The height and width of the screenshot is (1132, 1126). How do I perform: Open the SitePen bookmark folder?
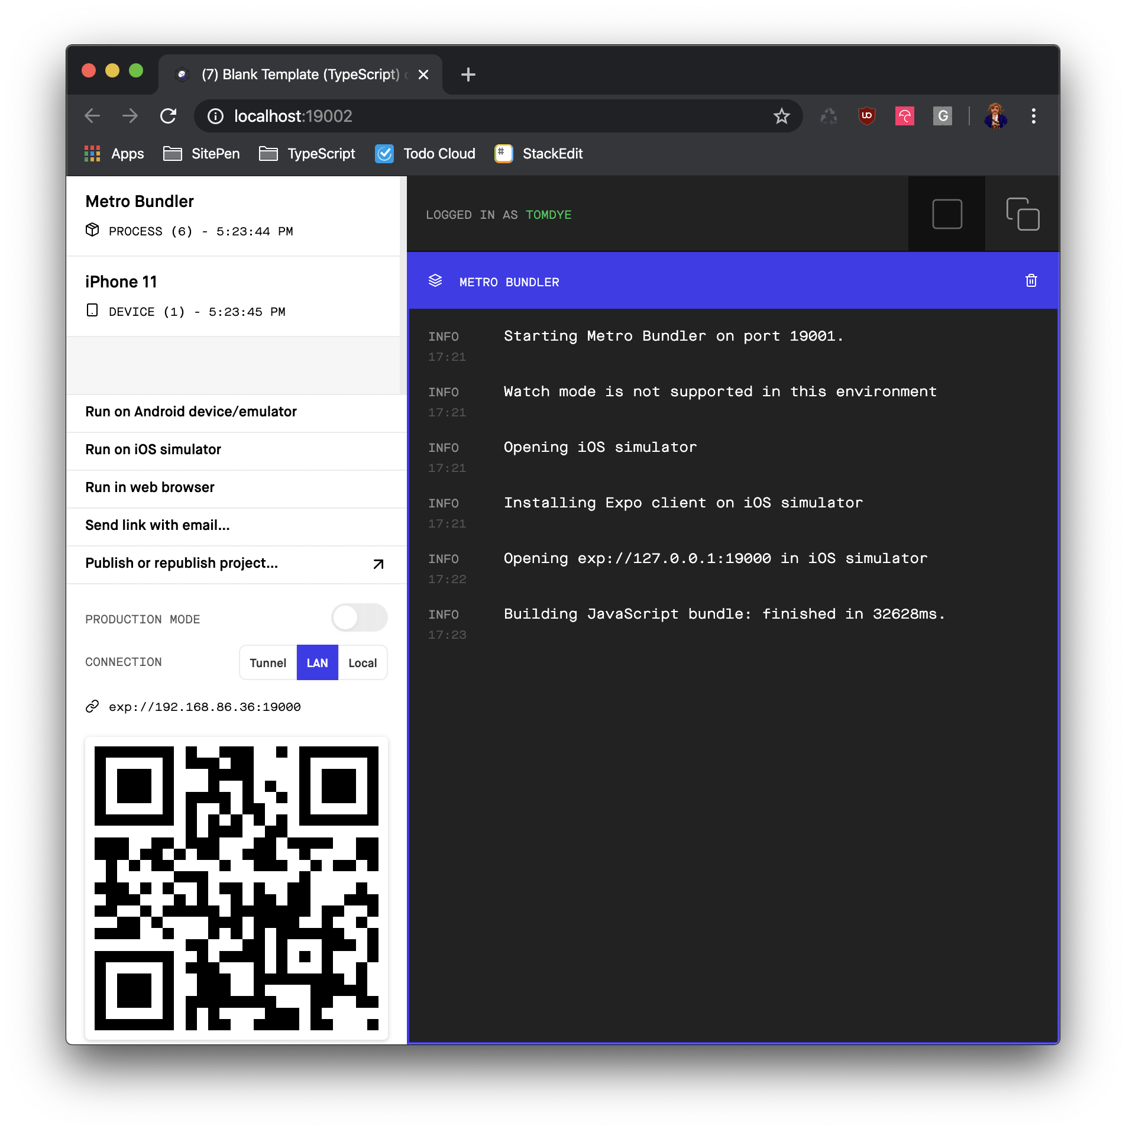pos(201,154)
